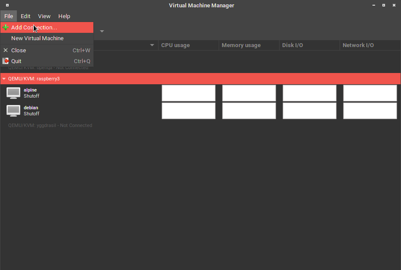Screen dimensions: 401x270
Task: Open the File menu
Action: tap(9, 16)
